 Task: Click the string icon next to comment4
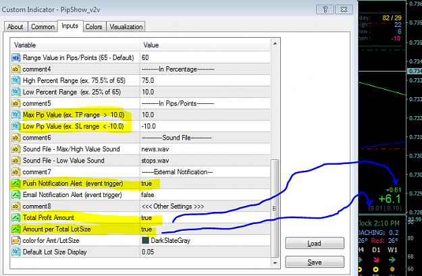coord(16,69)
